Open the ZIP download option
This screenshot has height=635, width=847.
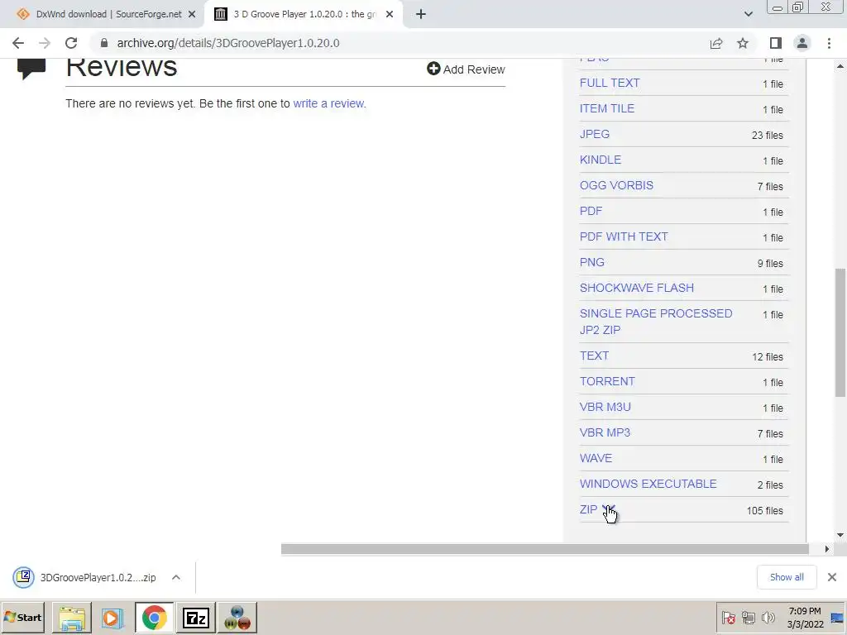[588, 509]
